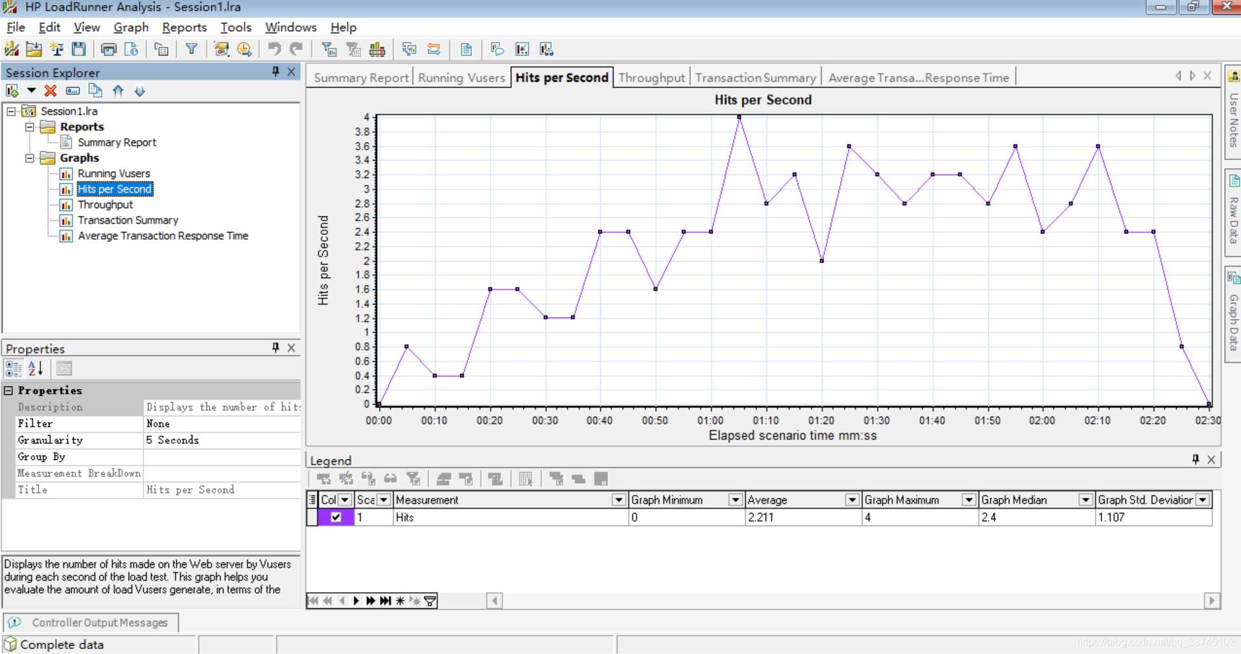
Task: Click the alphabetical sort icon in Properties
Action: tap(36, 369)
